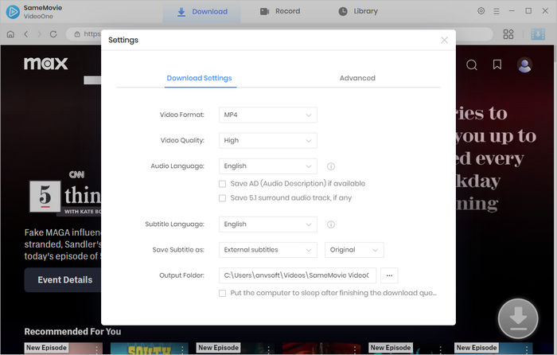Click the CNN 5 Things show logo
Image resolution: width=557 pixels, height=355 pixels.
(x=65, y=193)
